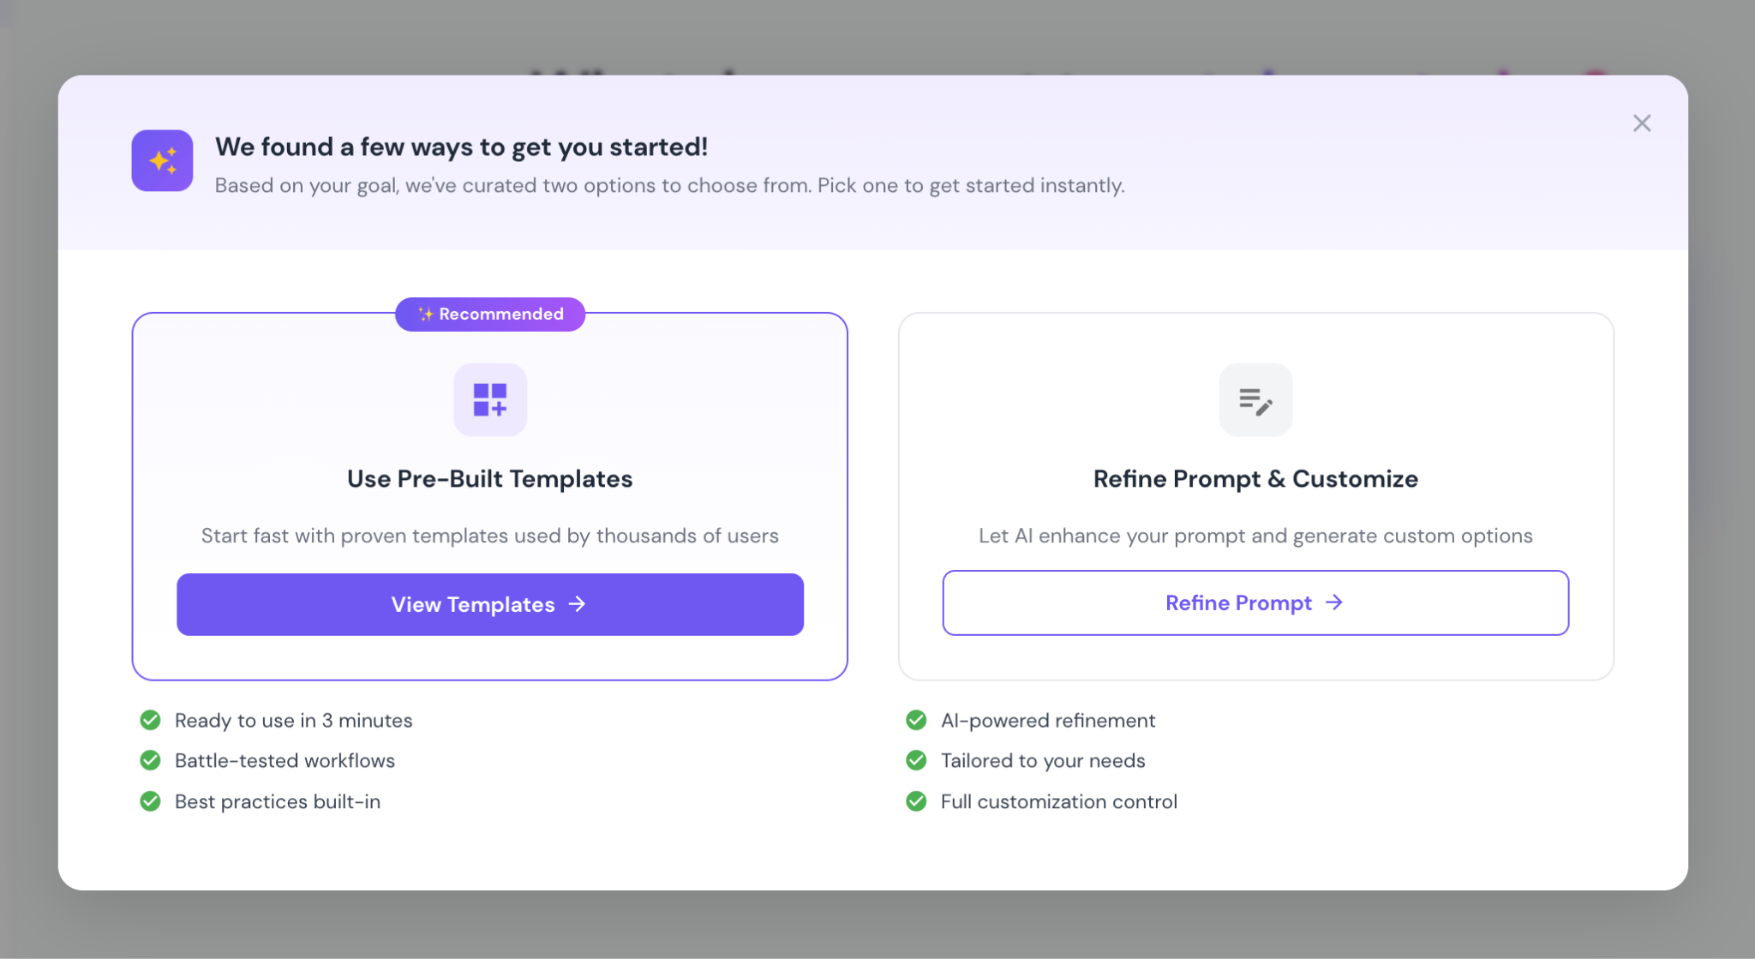Select the Refine Prompt & Customize heading
The image size is (1755, 959).
(1255, 478)
